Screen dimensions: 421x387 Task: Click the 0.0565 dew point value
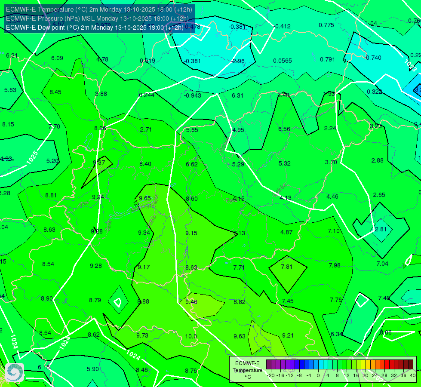point(283,61)
